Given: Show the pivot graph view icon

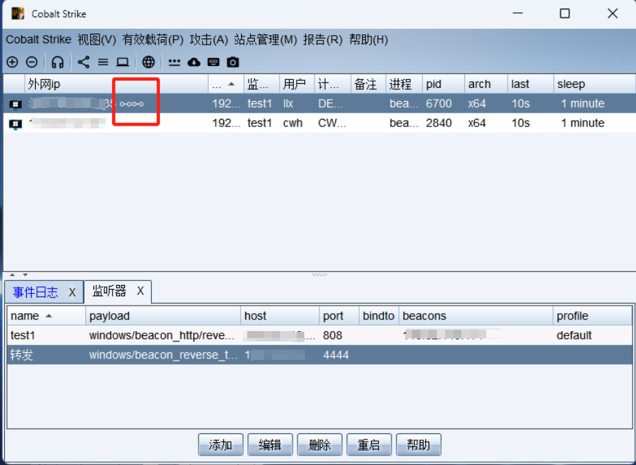Looking at the screenshot, I should 84,62.
